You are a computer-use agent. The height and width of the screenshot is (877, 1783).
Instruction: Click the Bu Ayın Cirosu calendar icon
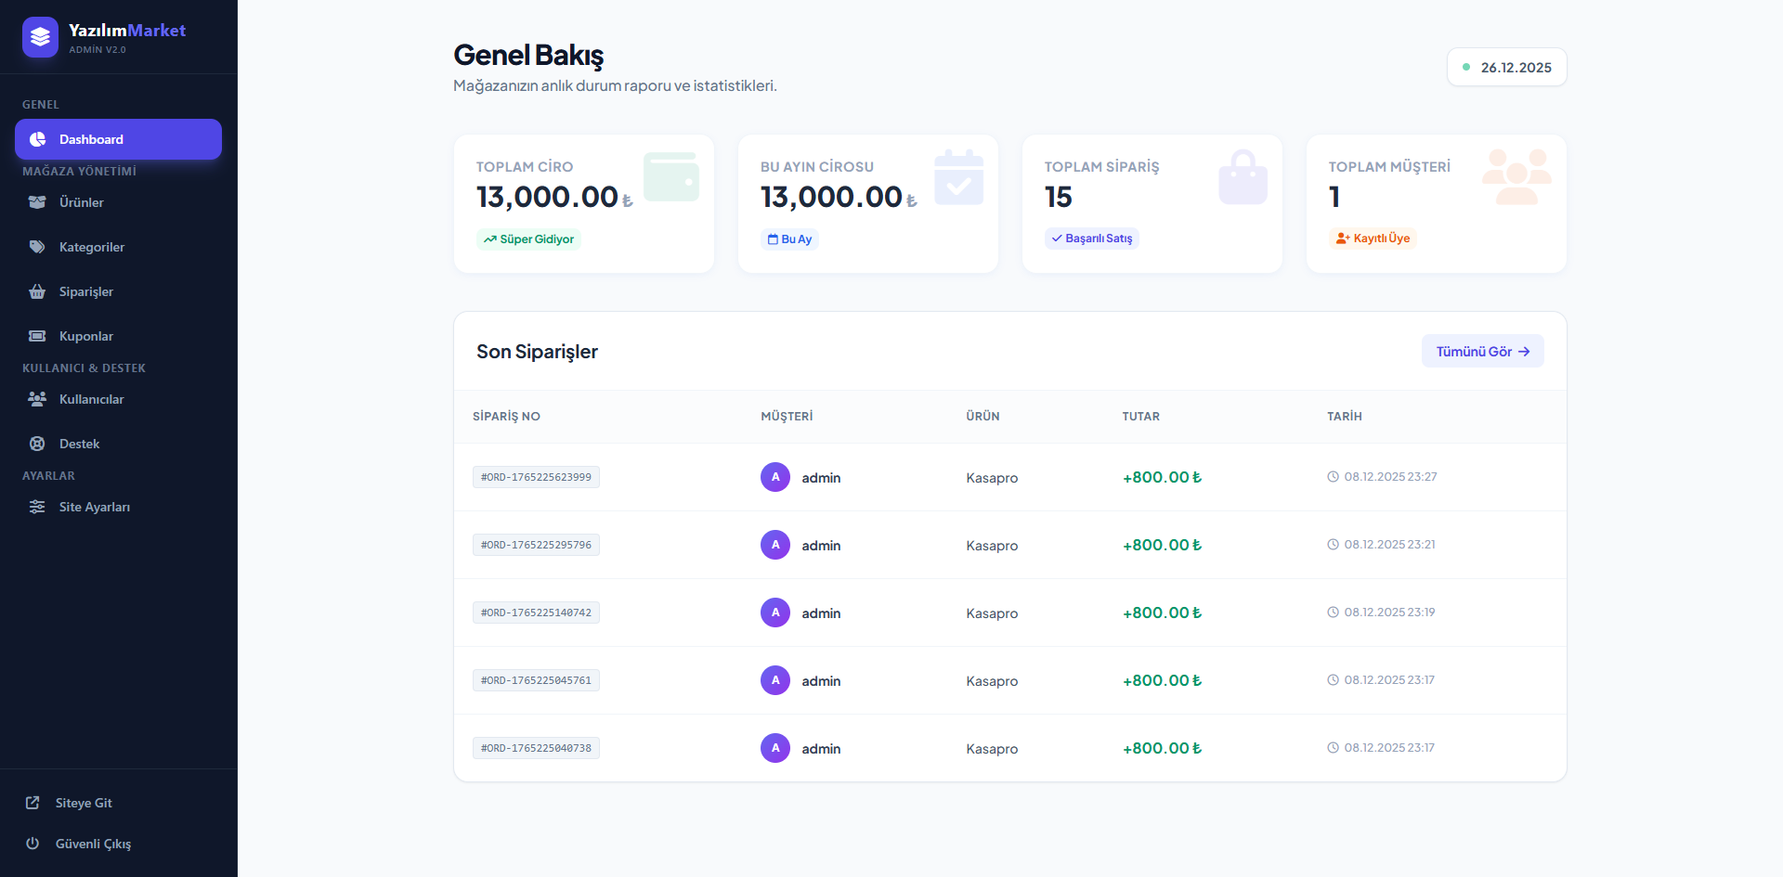tap(958, 178)
